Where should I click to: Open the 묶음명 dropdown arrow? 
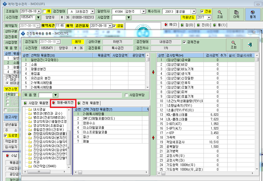click(x=55, y=95)
